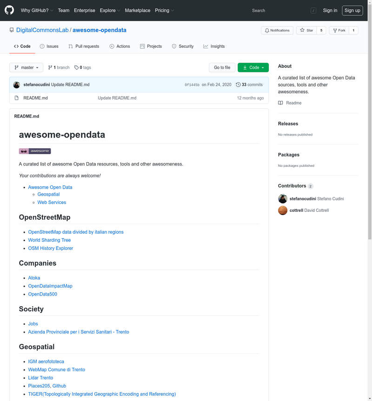Screen dimensions: 372x401
Task: Open the Enterprise menu item
Action: (x=85, y=11)
